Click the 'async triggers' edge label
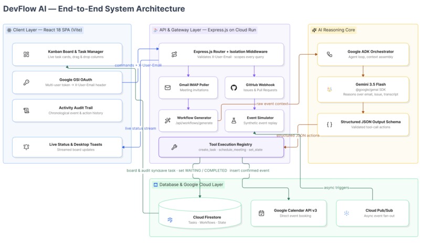The width and height of the screenshot is (423, 243). pyautogui.click(x=336, y=187)
